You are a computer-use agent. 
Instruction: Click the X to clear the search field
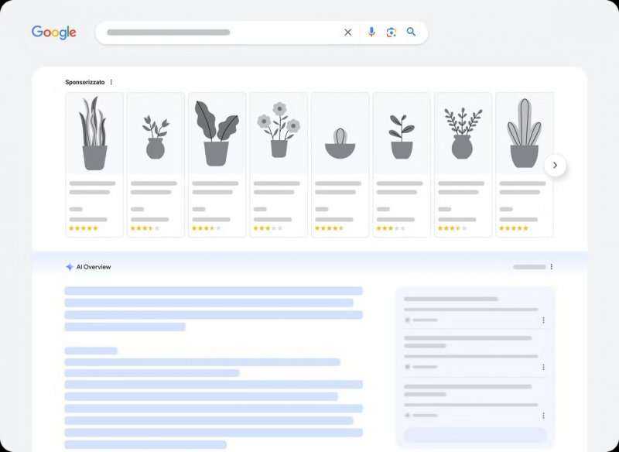point(348,32)
